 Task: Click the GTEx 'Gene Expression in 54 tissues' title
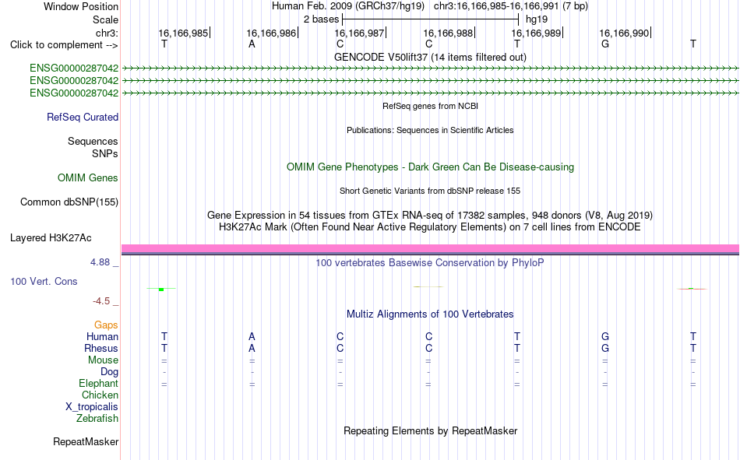(x=430, y=215)
